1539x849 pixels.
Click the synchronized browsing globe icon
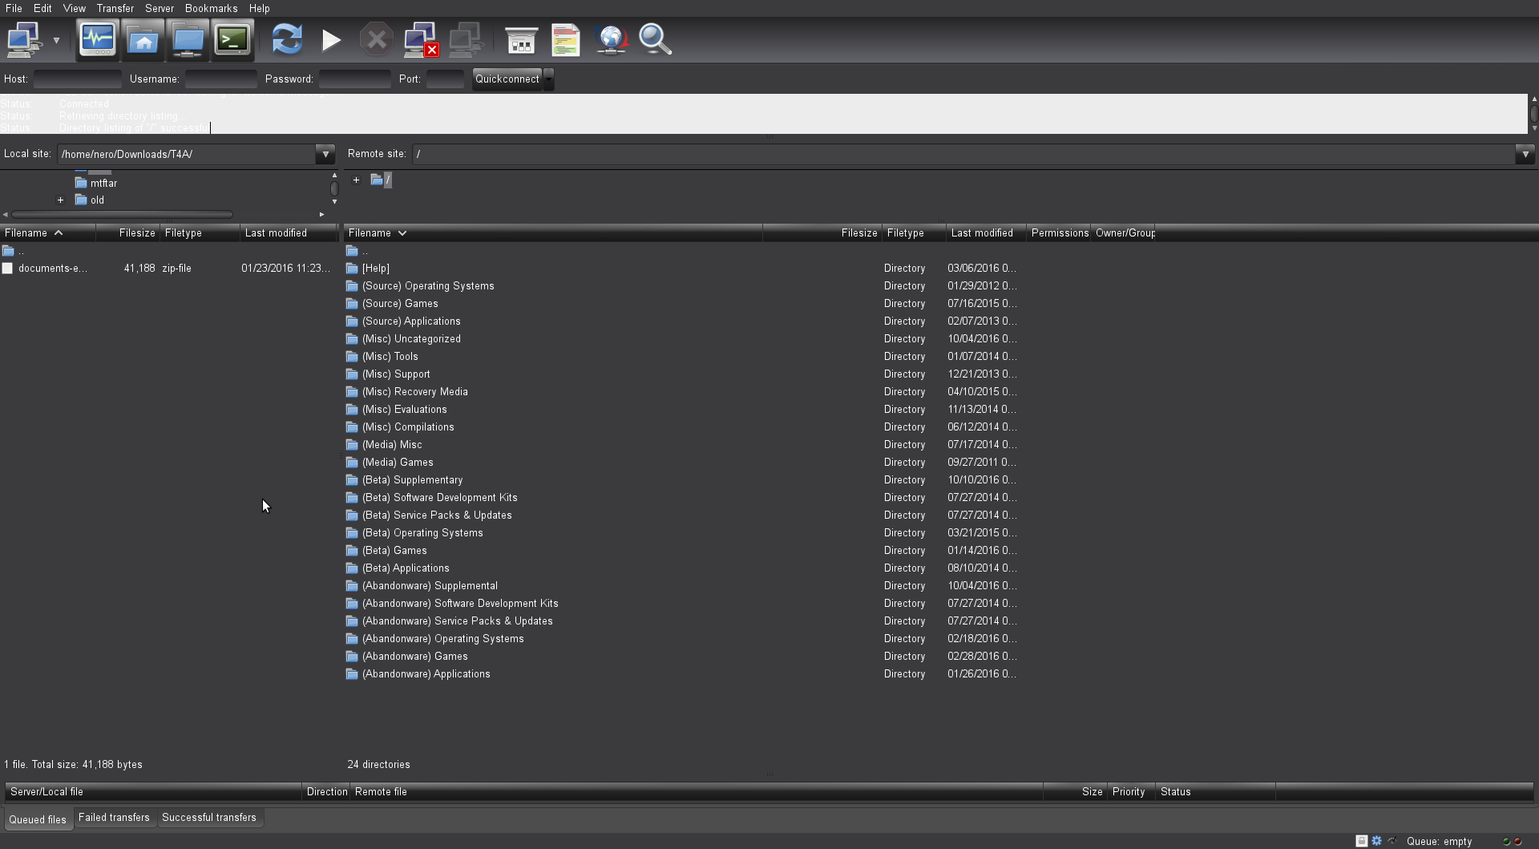tap(611, 39)
